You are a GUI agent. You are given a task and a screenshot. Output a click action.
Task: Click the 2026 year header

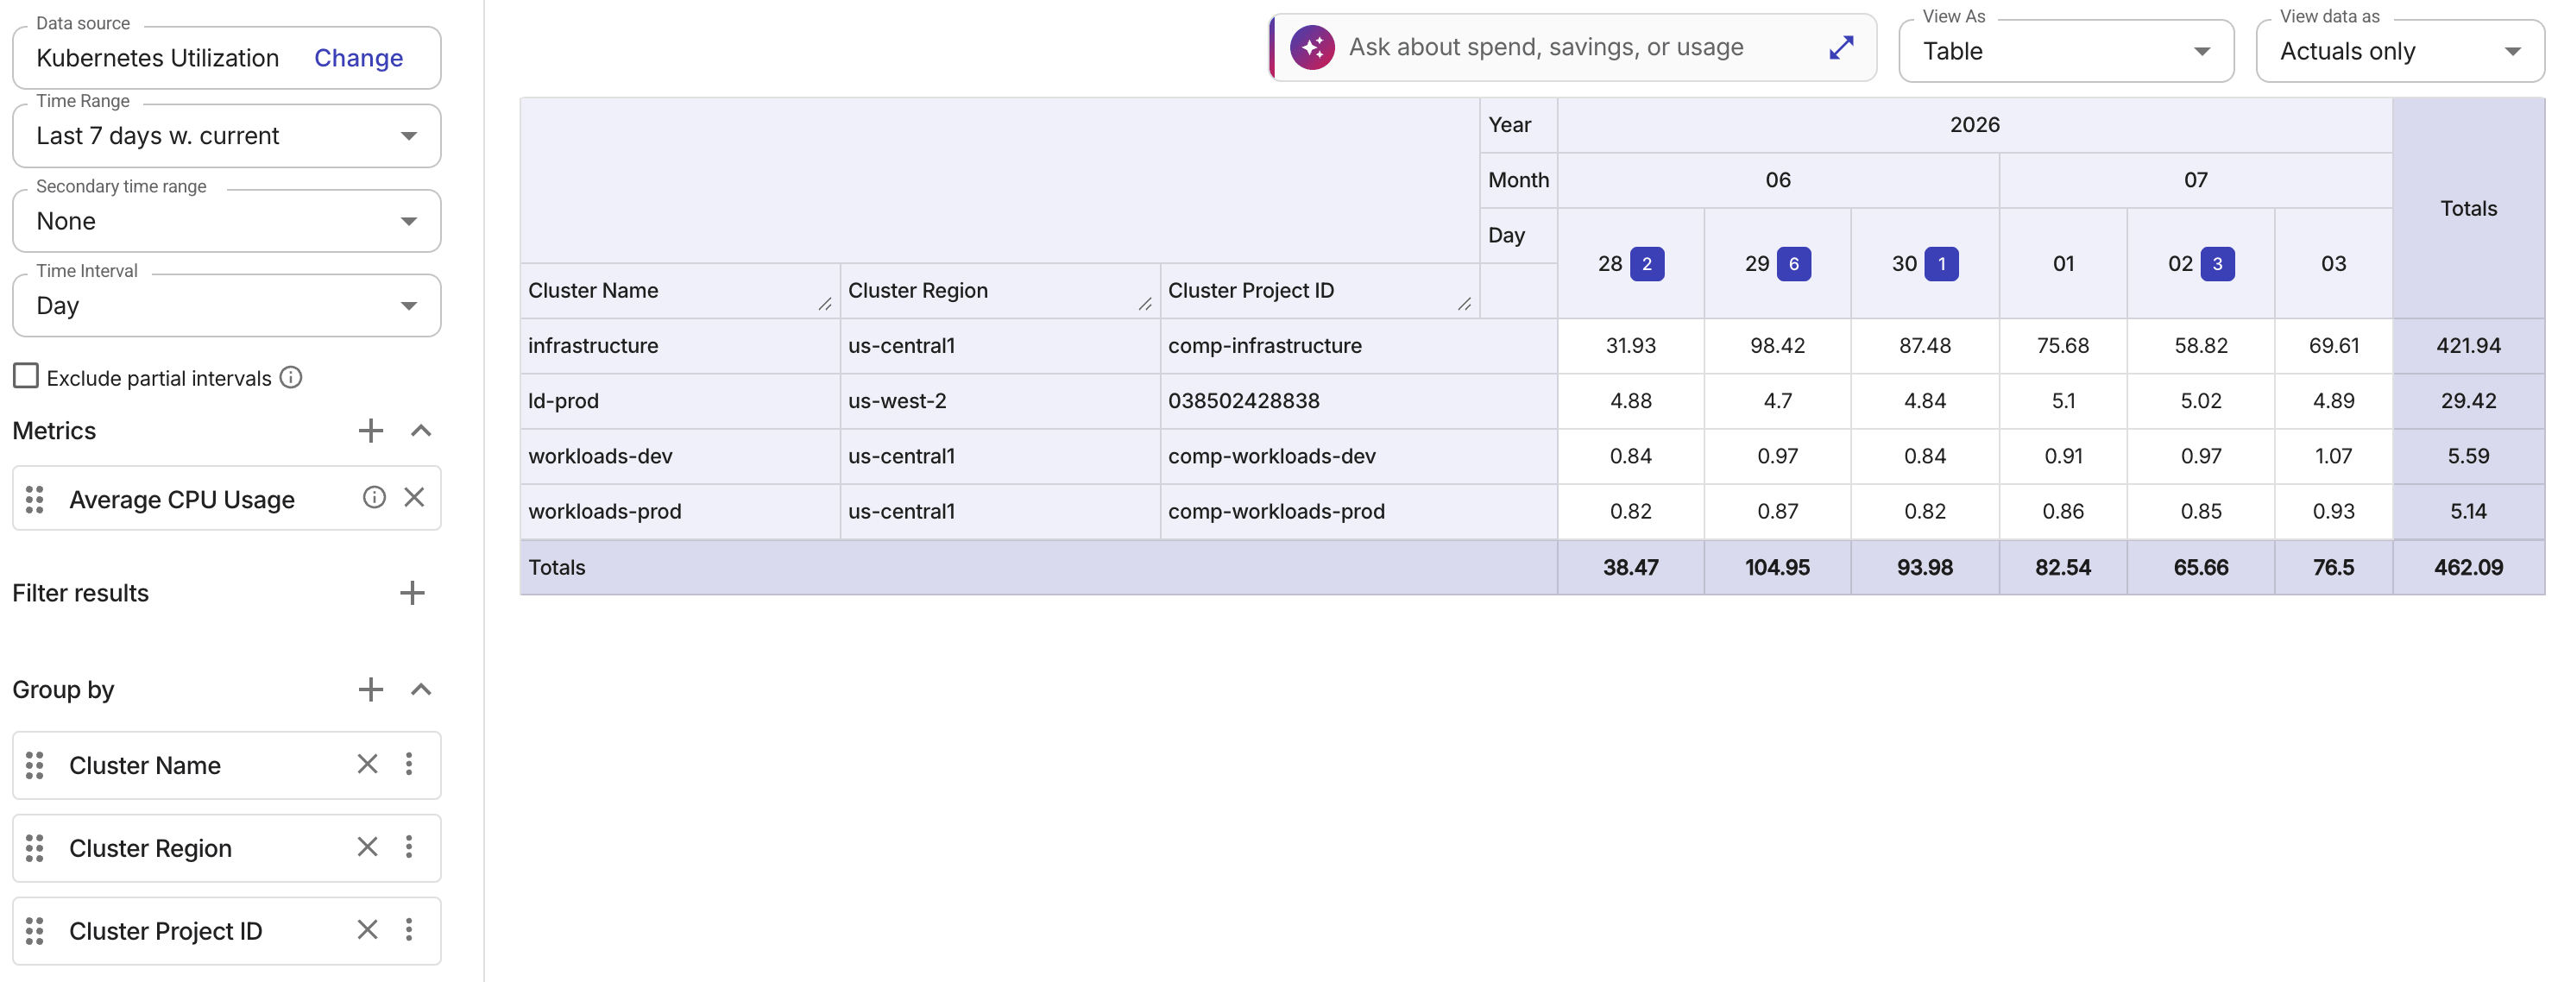1974,125
